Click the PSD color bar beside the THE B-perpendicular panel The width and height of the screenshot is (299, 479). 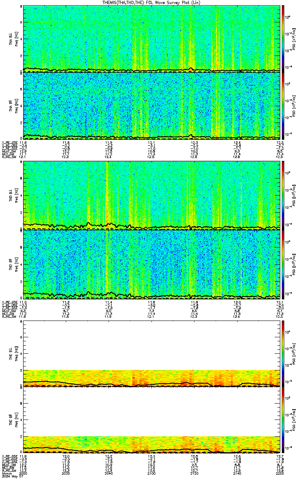coord(283,354)
